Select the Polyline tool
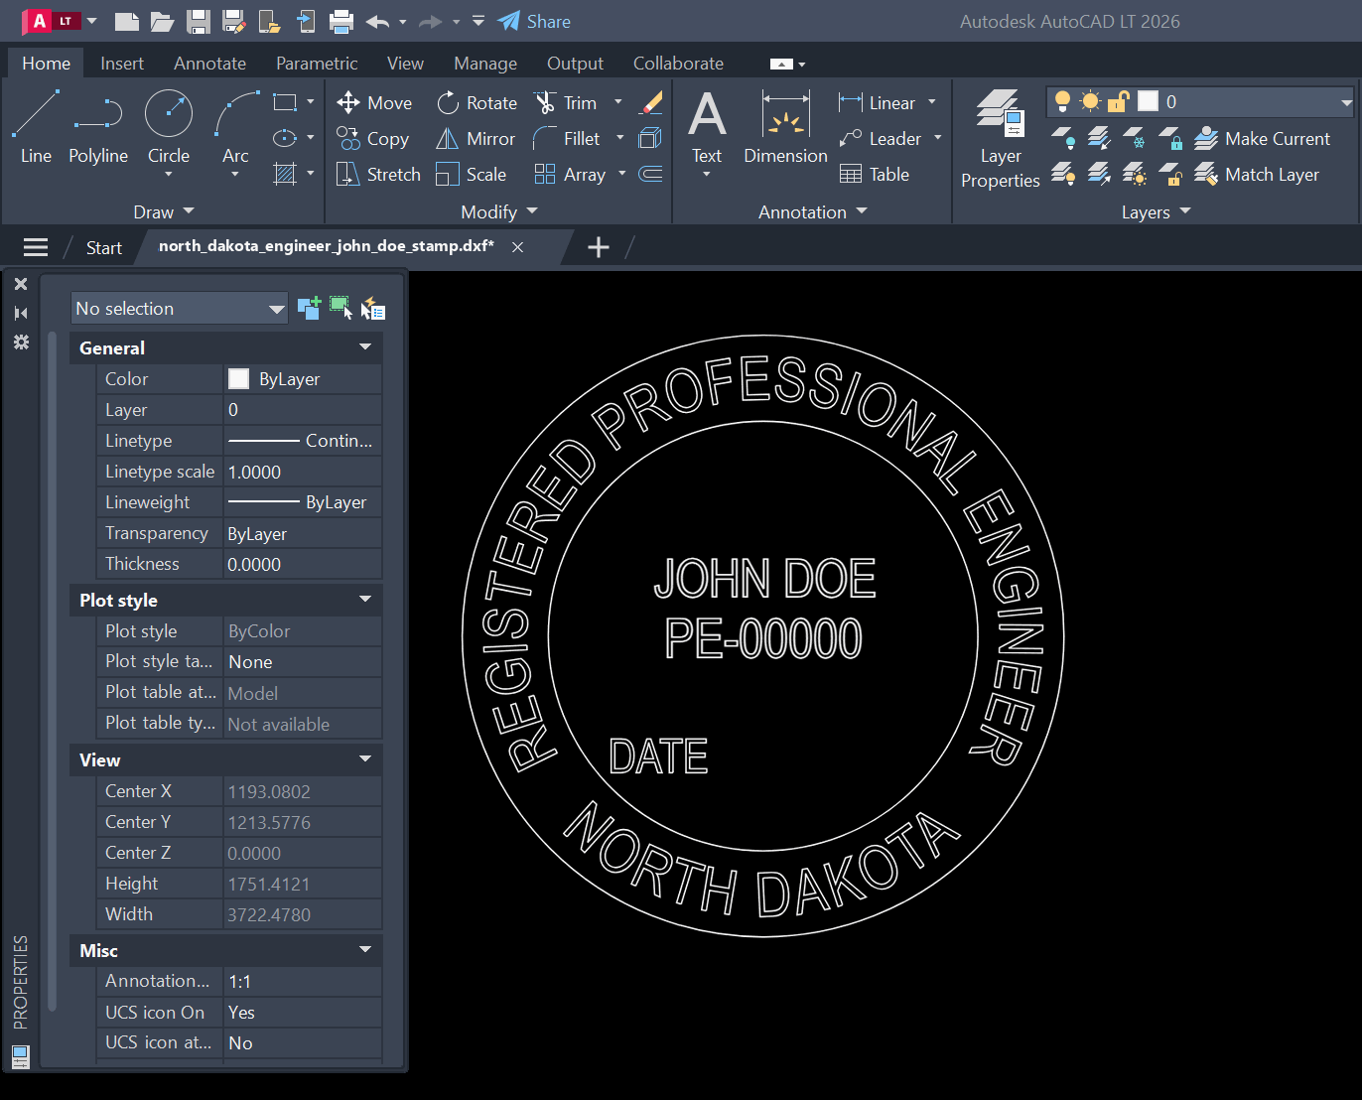The width and height of the screenshot is (1362, 1100). click(x=98, y=127)
